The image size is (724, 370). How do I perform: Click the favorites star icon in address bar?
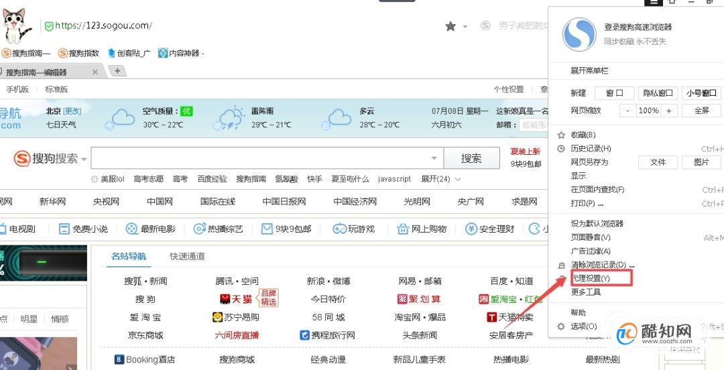[450, 26]
